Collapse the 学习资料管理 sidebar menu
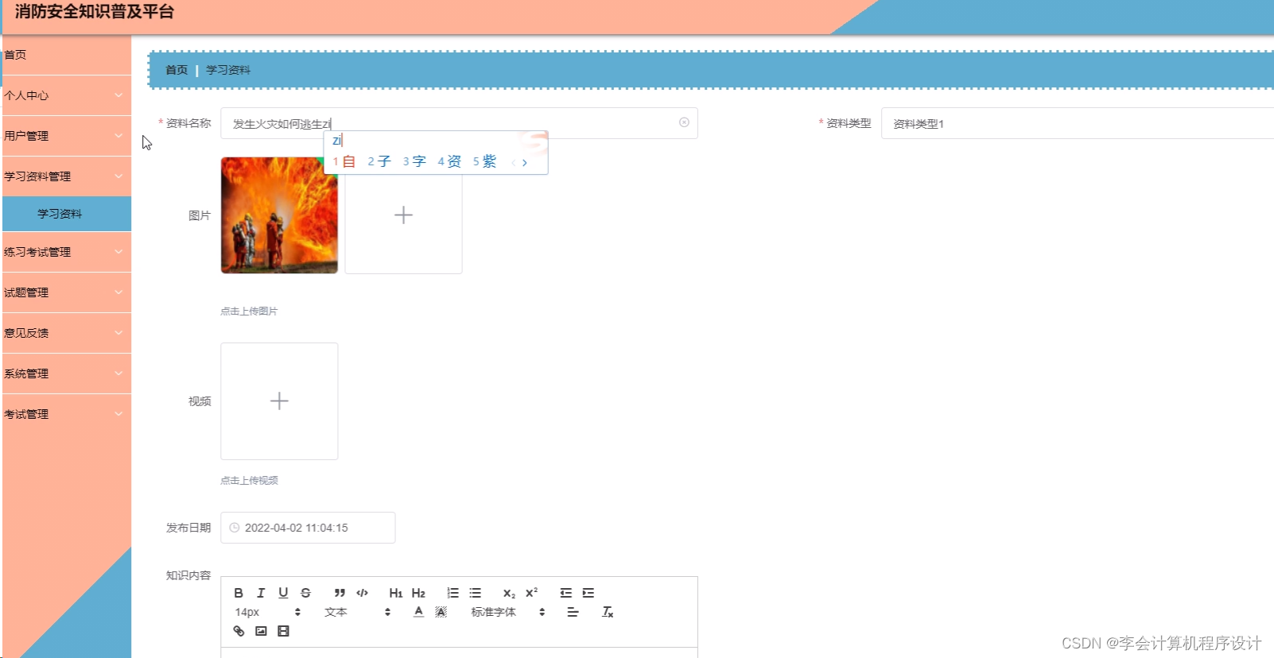 pos(65,176)
